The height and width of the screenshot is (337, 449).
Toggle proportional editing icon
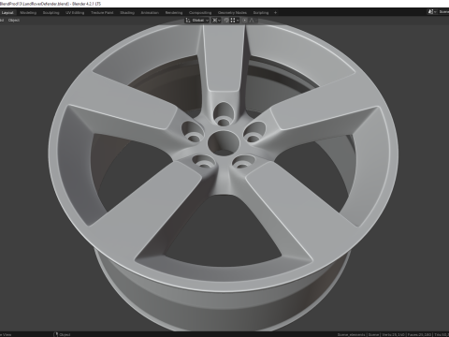point(245,21)
